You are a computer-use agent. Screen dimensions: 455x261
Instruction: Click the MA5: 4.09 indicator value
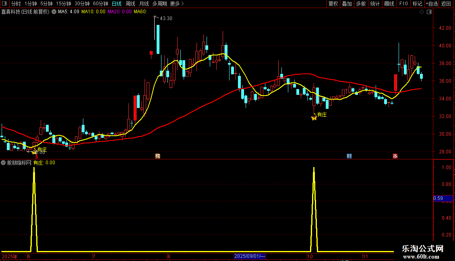tap(68, 12)
